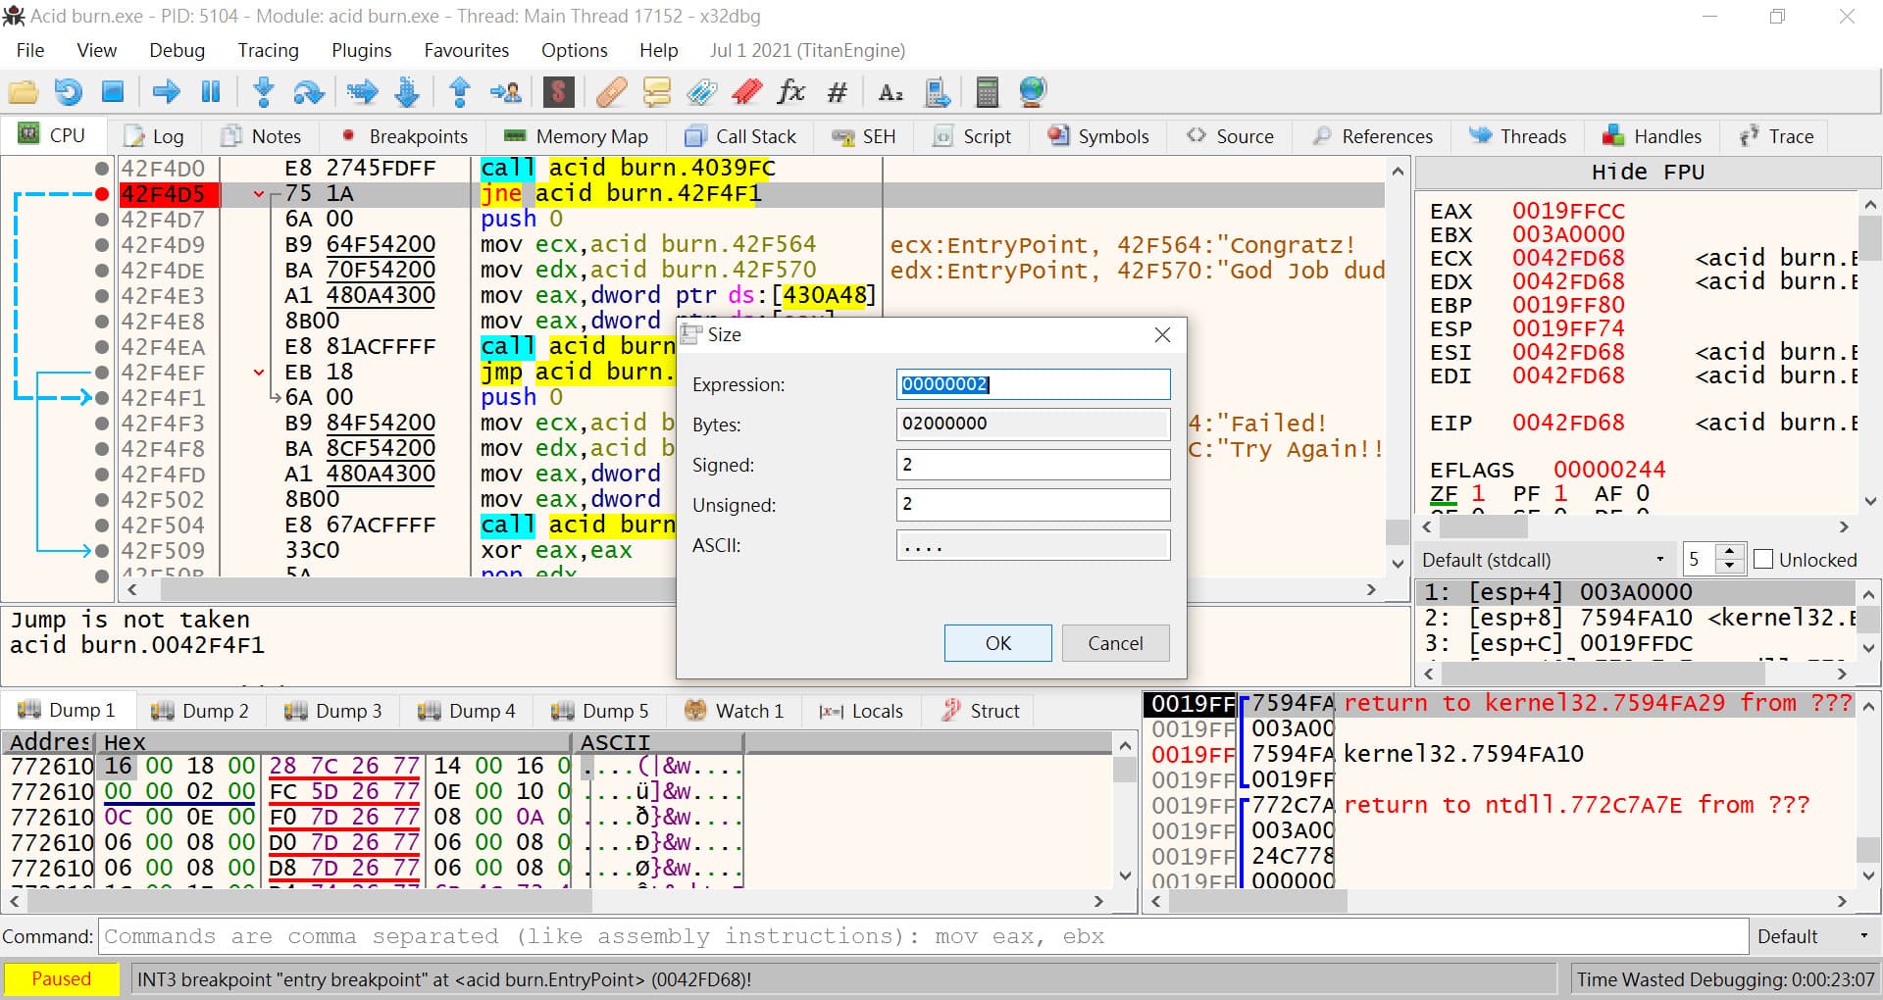
Task: Open the calculator tool
Action: [x=988, y=92]
